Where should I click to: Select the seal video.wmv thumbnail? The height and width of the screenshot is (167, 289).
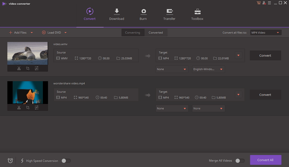(28, 53)
